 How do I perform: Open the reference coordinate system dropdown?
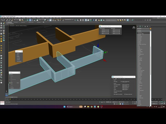(41, 20)
